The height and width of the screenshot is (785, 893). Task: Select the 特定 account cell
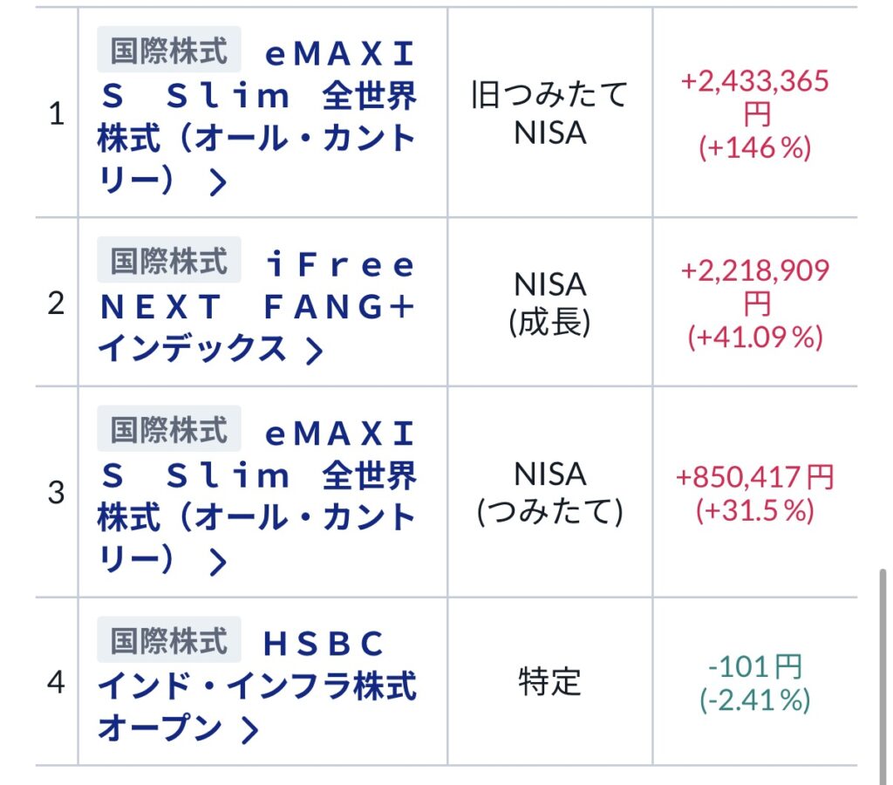click(549, 682)
